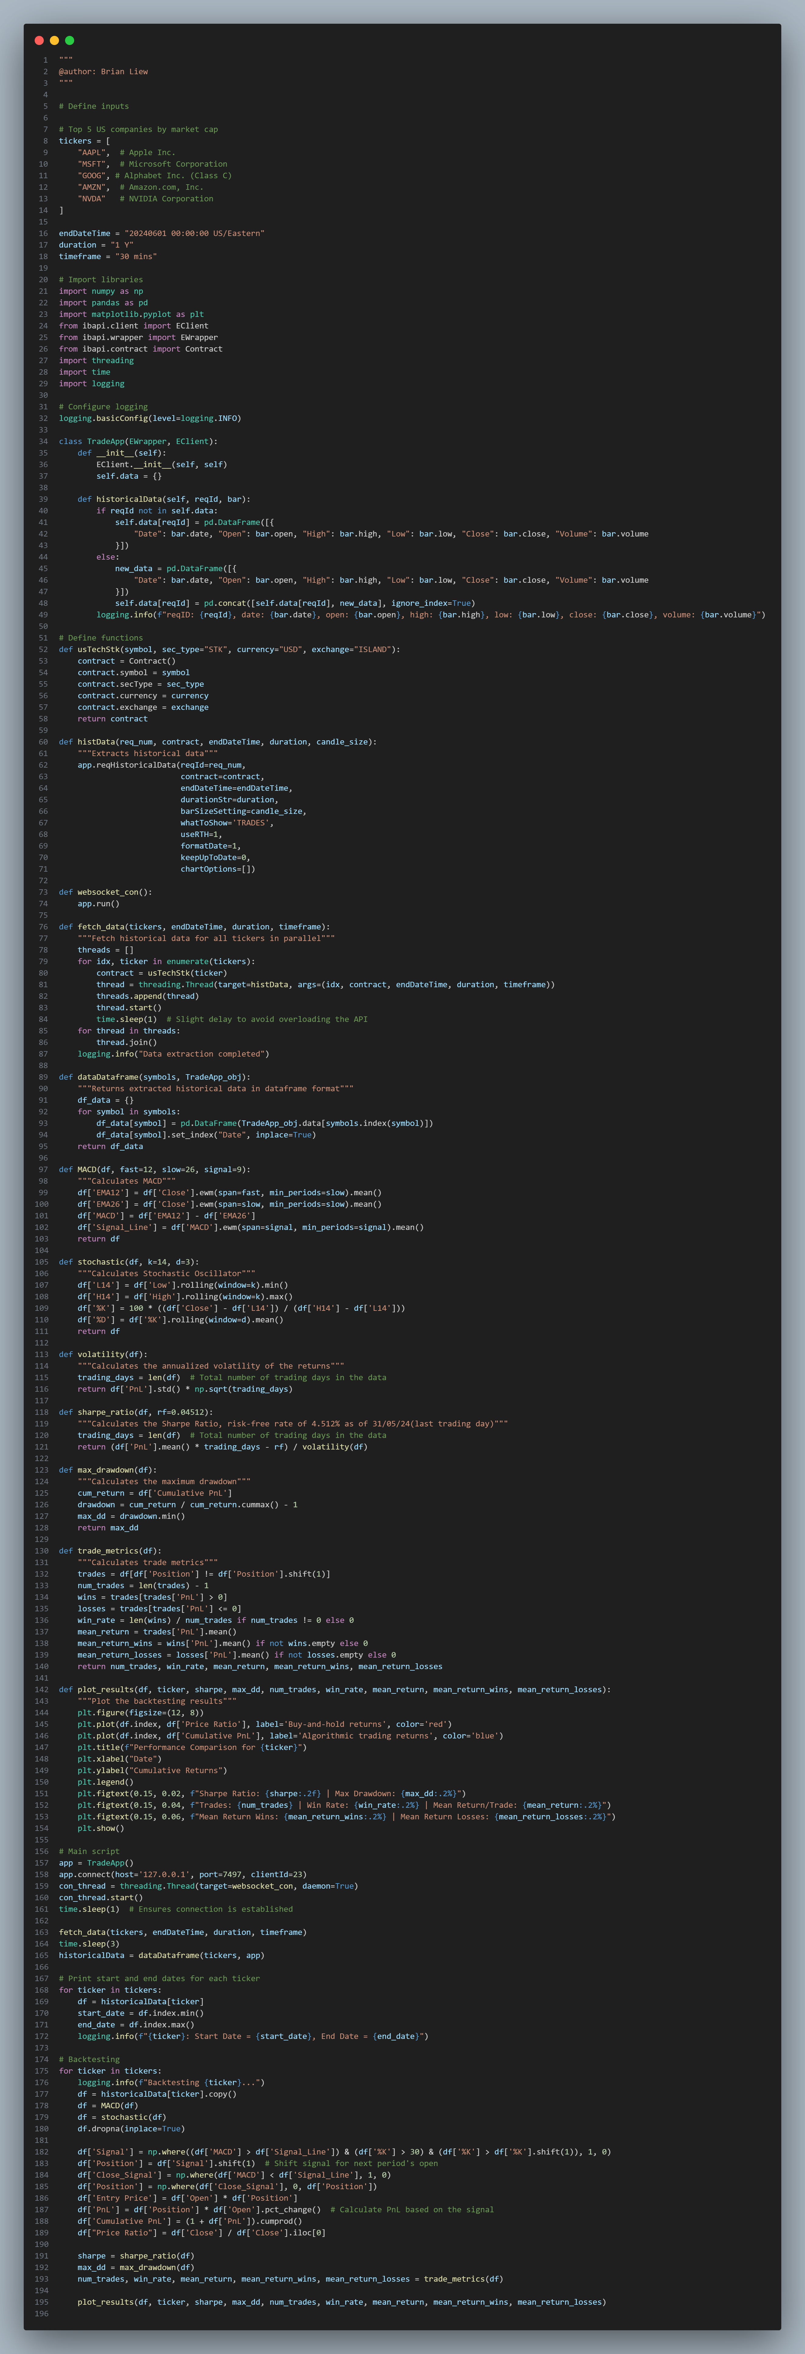805x2354 pixels.
Task: Click the red close window dot
Action: [39, 40]
